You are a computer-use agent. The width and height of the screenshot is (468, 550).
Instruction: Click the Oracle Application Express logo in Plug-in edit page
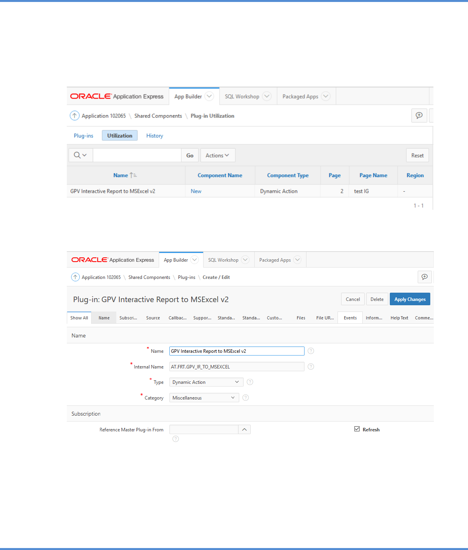click(x=113, y=260)
